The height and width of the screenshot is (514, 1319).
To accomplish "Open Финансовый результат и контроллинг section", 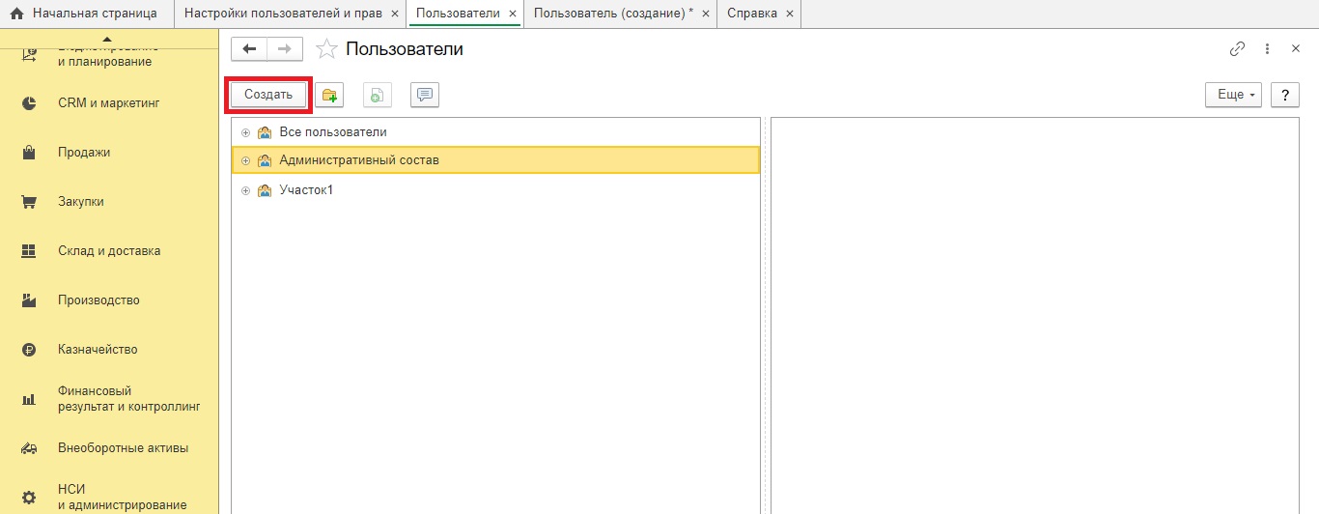I will (x=109, y=398).
